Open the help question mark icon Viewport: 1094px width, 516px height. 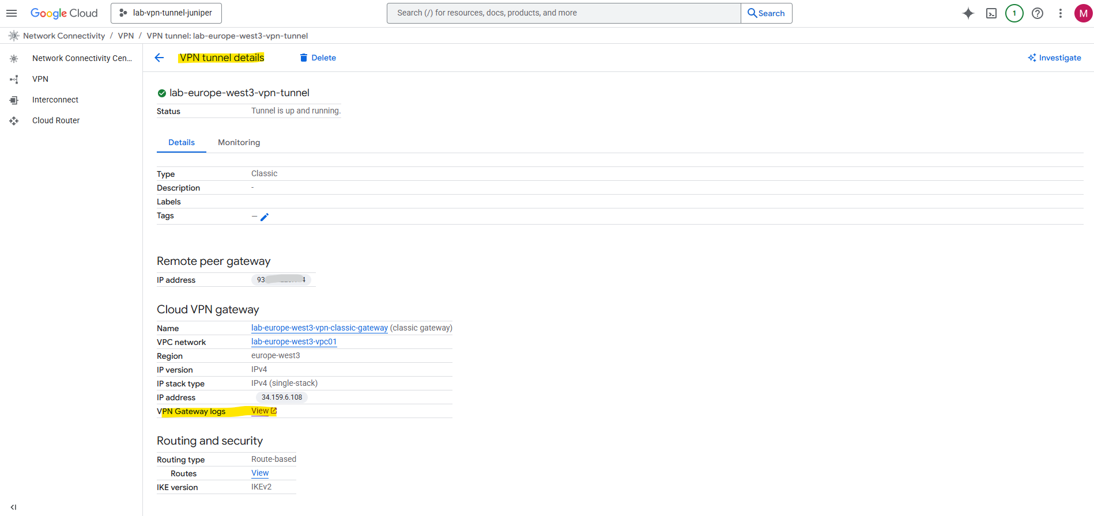1038,13
